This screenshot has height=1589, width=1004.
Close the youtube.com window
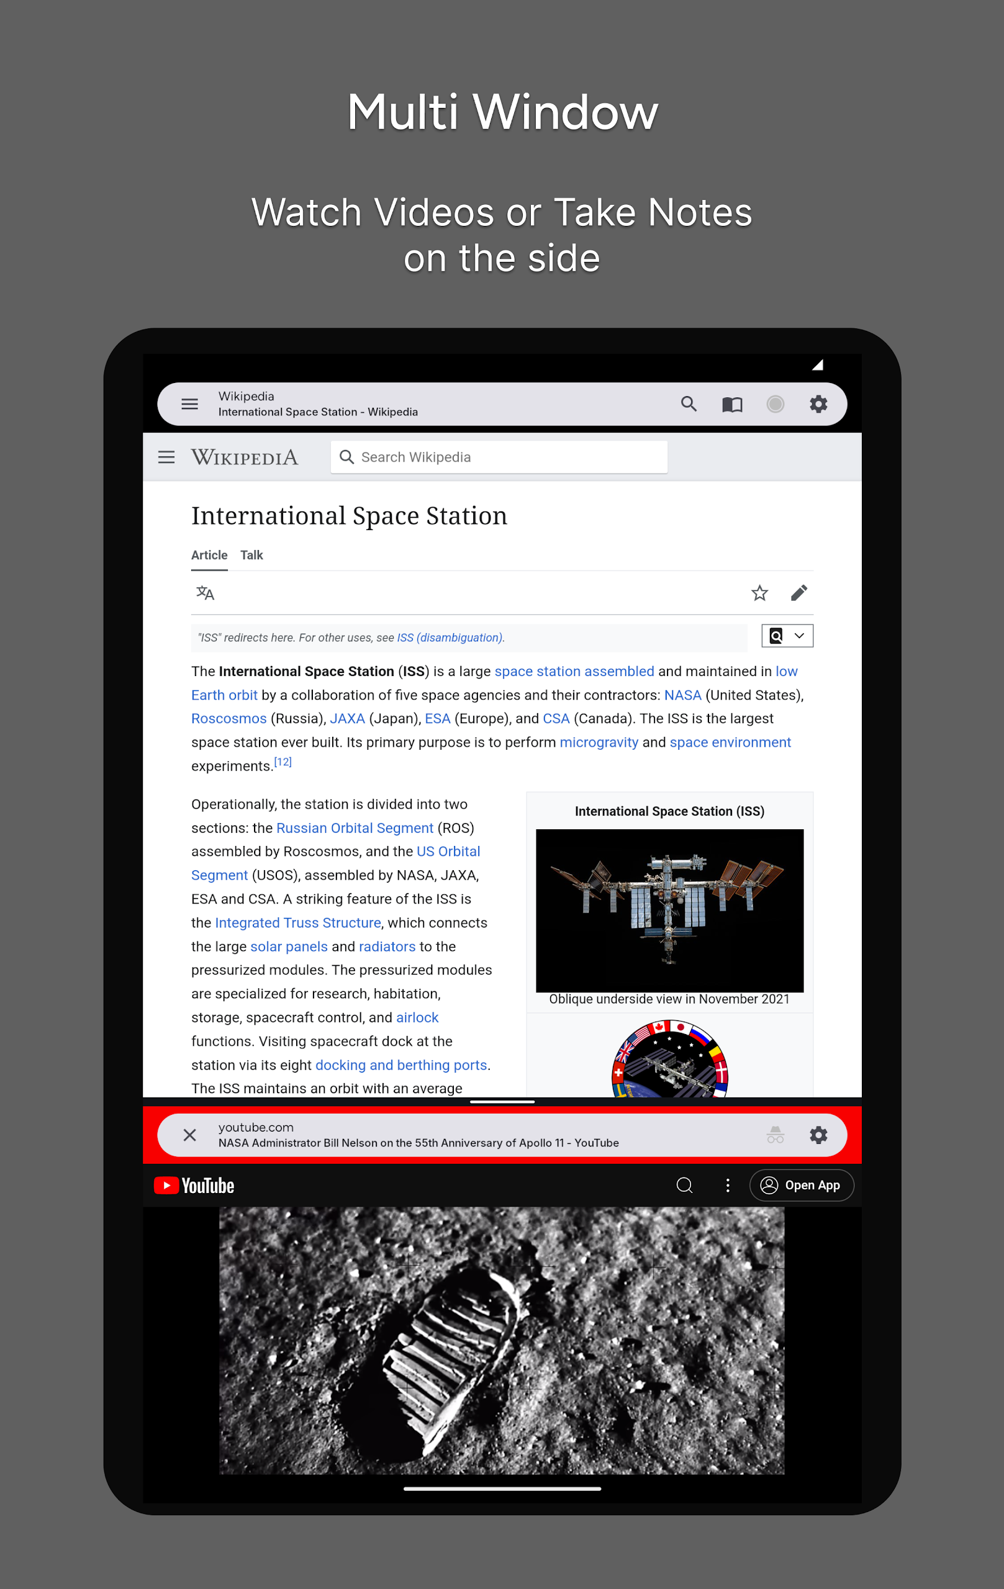189,1135
